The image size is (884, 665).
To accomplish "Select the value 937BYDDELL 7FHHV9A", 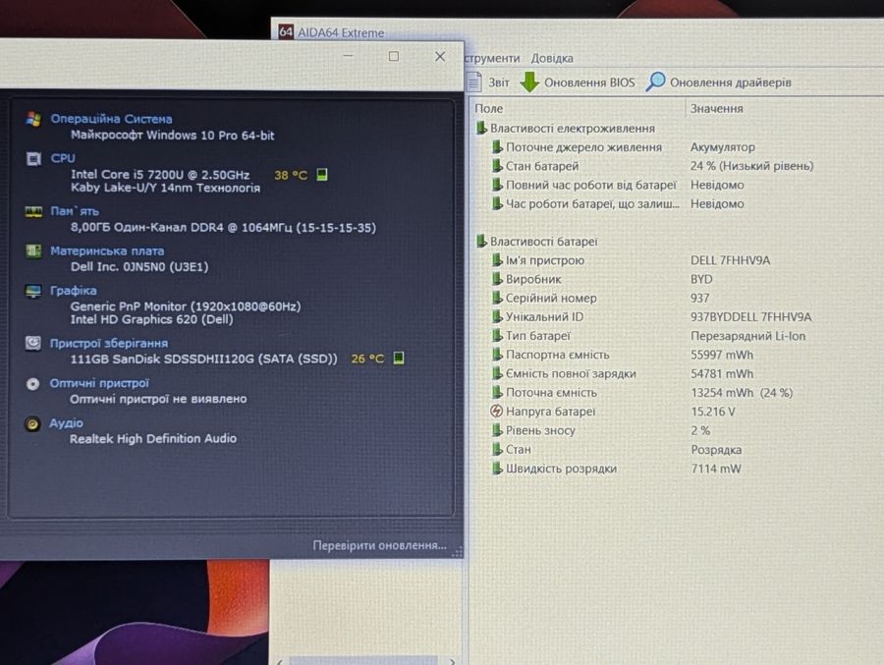I will pyautogui.click(x=751, y=317).
